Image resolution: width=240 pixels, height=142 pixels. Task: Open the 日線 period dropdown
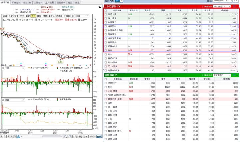coord(82,16)
